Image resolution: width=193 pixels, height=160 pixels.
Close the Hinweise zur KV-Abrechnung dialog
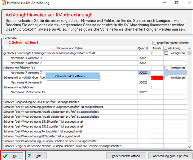tap(189, 2)
